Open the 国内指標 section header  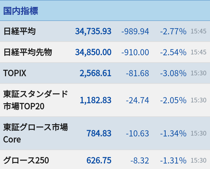21,11
